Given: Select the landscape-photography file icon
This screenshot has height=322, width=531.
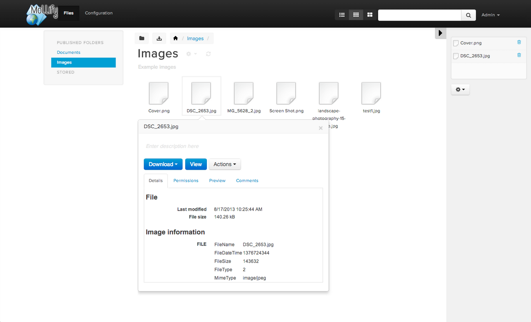Looking at the screenshot, I should [x=329, y=93].
